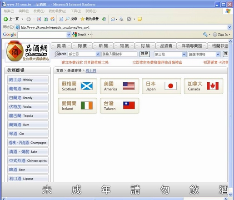Screen dimensions: 234x200
Task: Click the vertical scrollbar down arrow
Action: [x=230, y=194]
